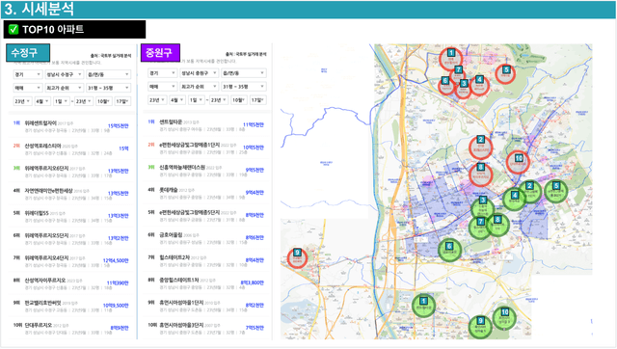The image size is (617, 349).
Task: Open 성남시 중원구 district dropdown
Action: [200, 73]
